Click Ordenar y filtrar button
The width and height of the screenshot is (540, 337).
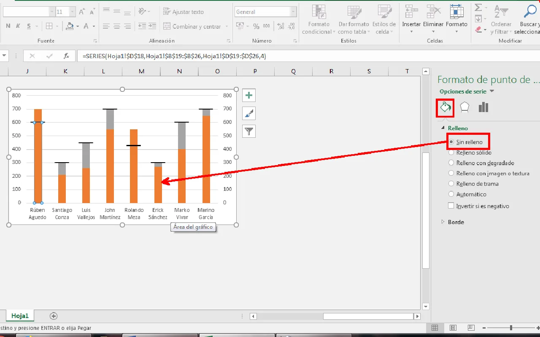[501, 19]
